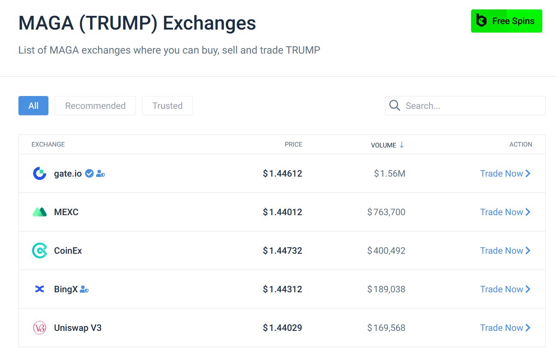
Task: Click the Uniswap V3 pink logo
Action: [x=39, y=328]
